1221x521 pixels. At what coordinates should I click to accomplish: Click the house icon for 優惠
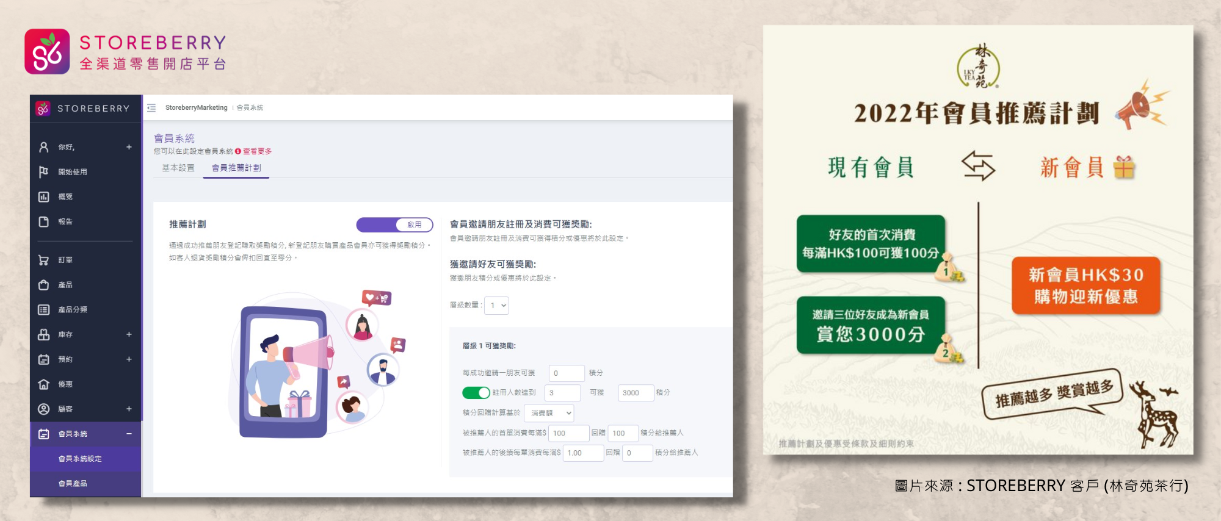[43, 384]
